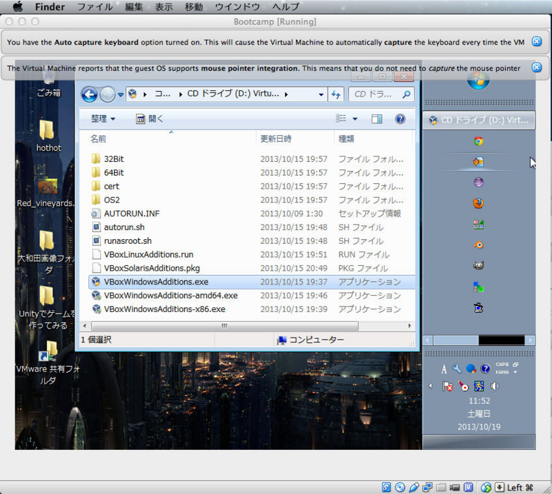Viewport: 552px width, 494px height.
Task: Click the Explorer search field
Action: pos(381,94)
